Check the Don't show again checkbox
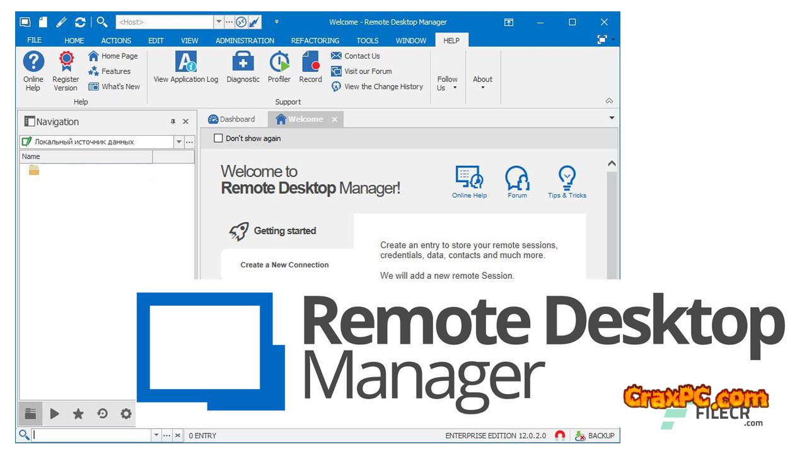Image resolution: width=807 pixels, height=454 pixels. (x=219, y=138)
